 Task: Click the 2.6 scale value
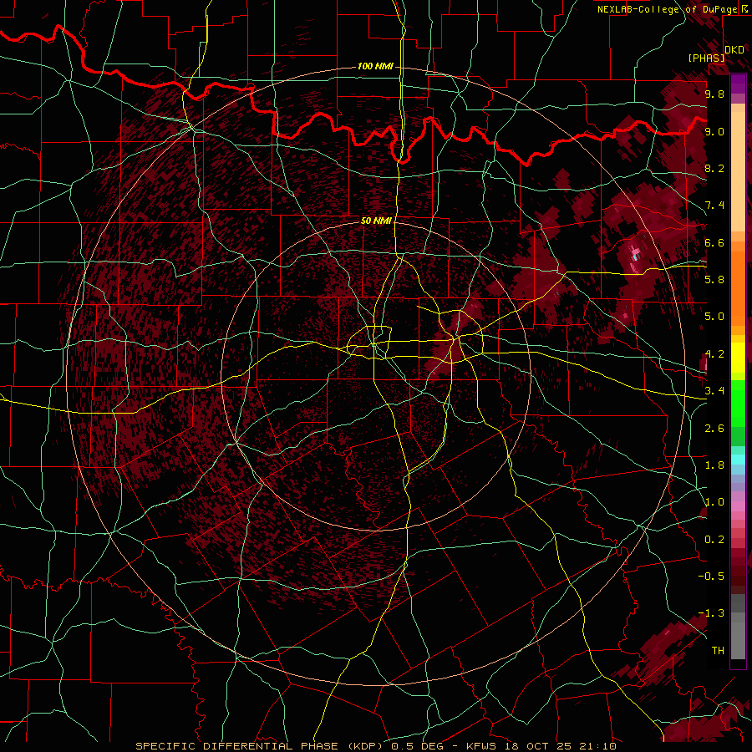(x=714, y=429)
